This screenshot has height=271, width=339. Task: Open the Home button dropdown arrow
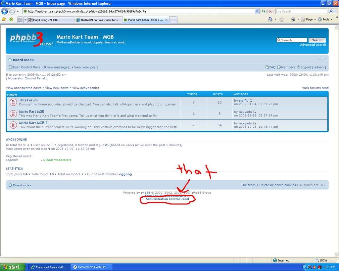click(x=275, y=20)
